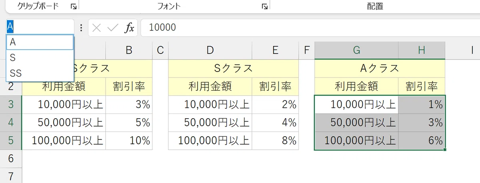Screen dimensions: 480x183
Task: Click 100,000円以上 cell in column G
Action: (356, 141)
